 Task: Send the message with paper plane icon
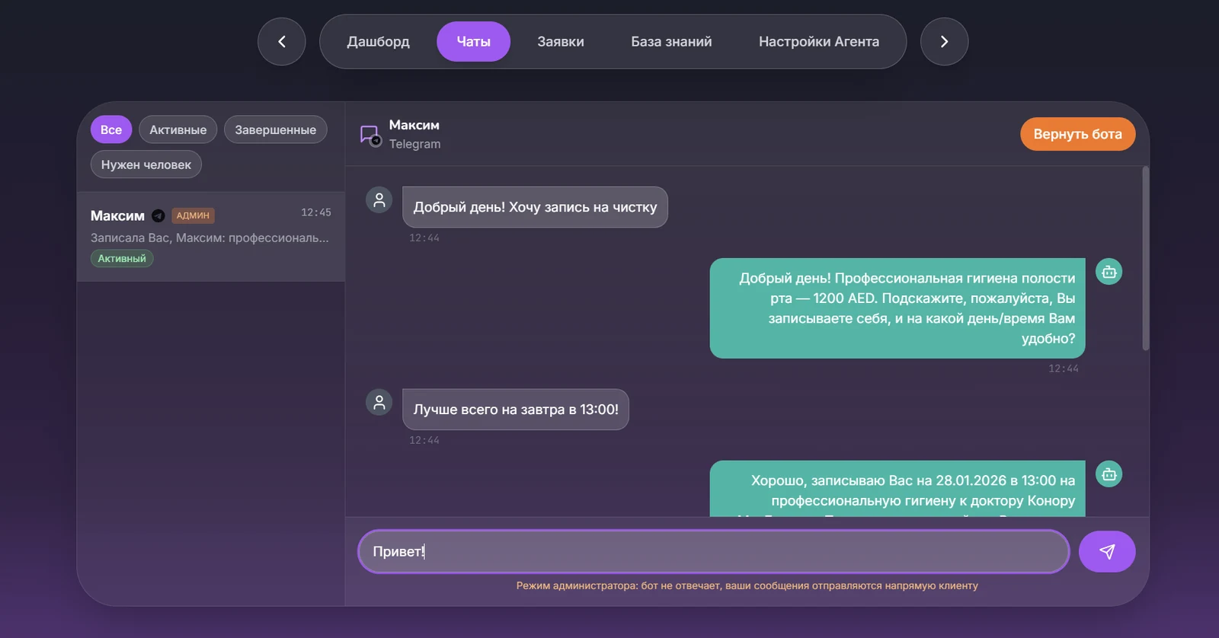coord(1107,551)
